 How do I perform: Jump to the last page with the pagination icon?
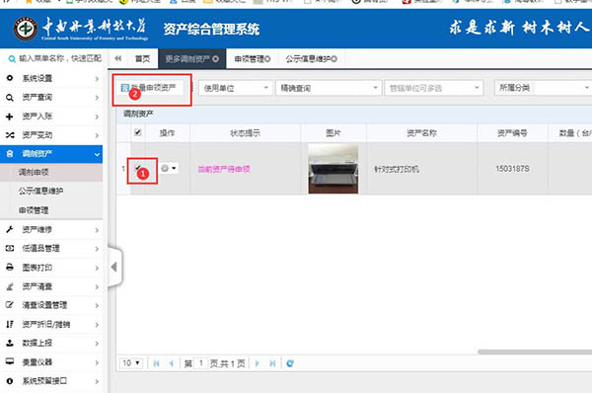272,363
